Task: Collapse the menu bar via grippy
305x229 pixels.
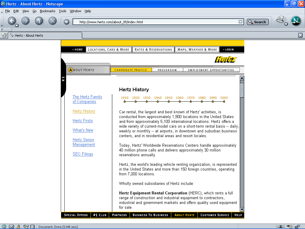Action: [2, 11]
